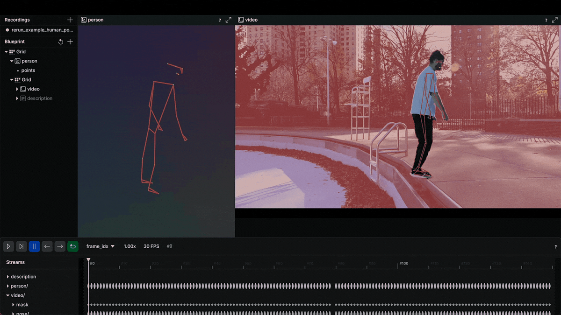Enable looping with the green loop toggle
The image size is (561, 315).
pos(73,246)
